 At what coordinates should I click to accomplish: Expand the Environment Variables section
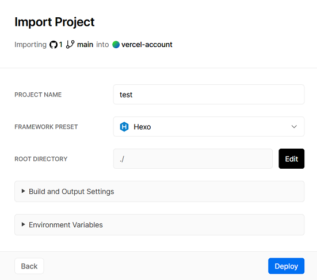pos(159,224)
